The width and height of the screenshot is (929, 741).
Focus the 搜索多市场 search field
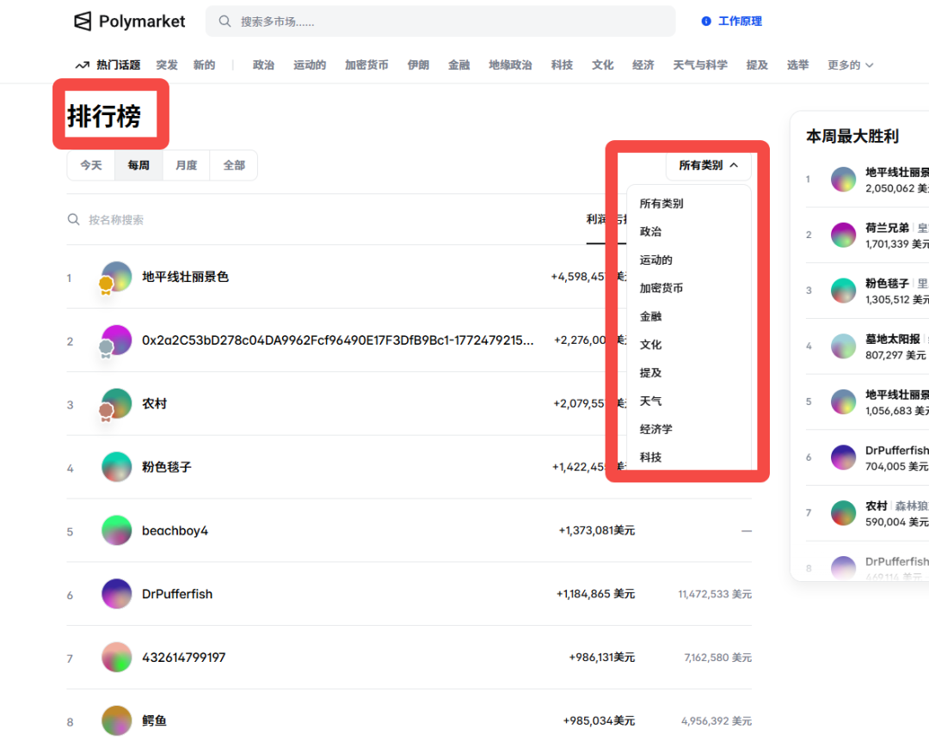tap(440, 21)
